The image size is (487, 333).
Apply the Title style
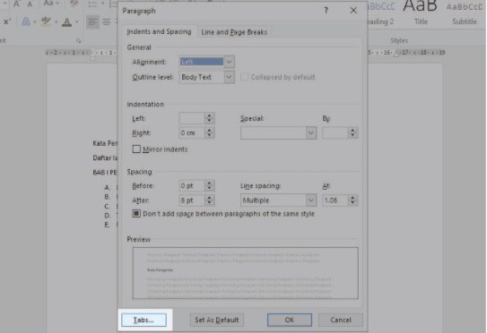[421, 13]
